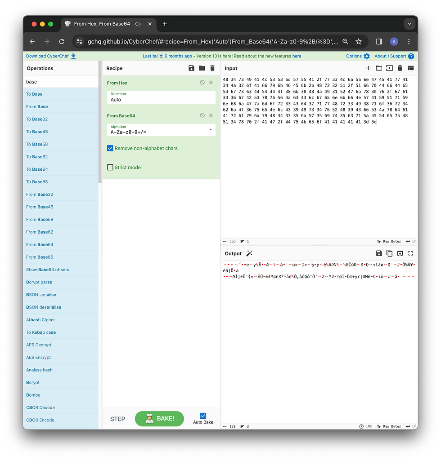Select the From Base32 operation
The height and width of the screenshot is (460, 441).
tap(61, 194)
